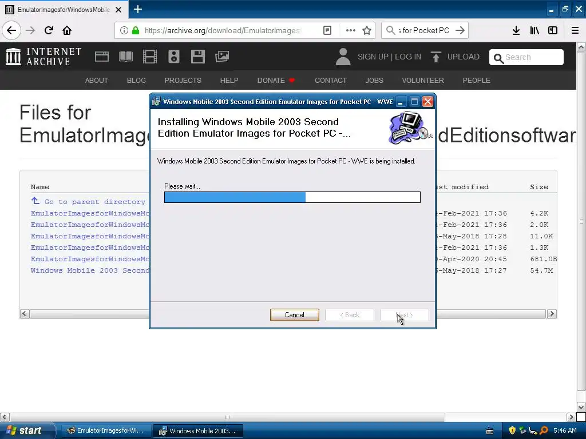586x439 pixels.
Task: Open the CONTACT menu item
Action: pyautogui.click(x=330, y=80)
